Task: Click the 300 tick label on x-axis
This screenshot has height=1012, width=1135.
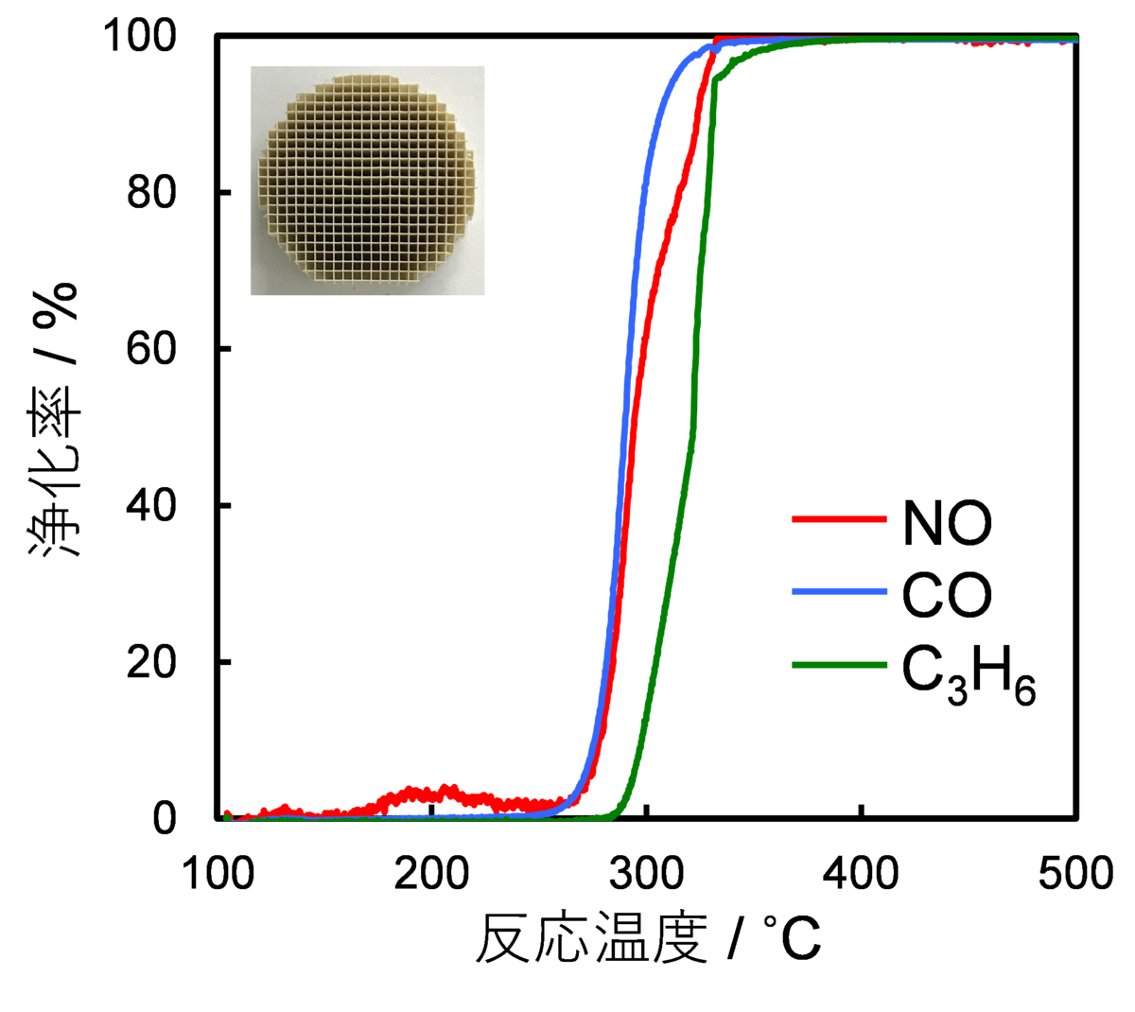Action: [x=647, y=872]
